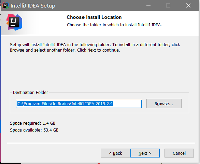Click 'Choose the folder in which to install' subtitle

114,25
